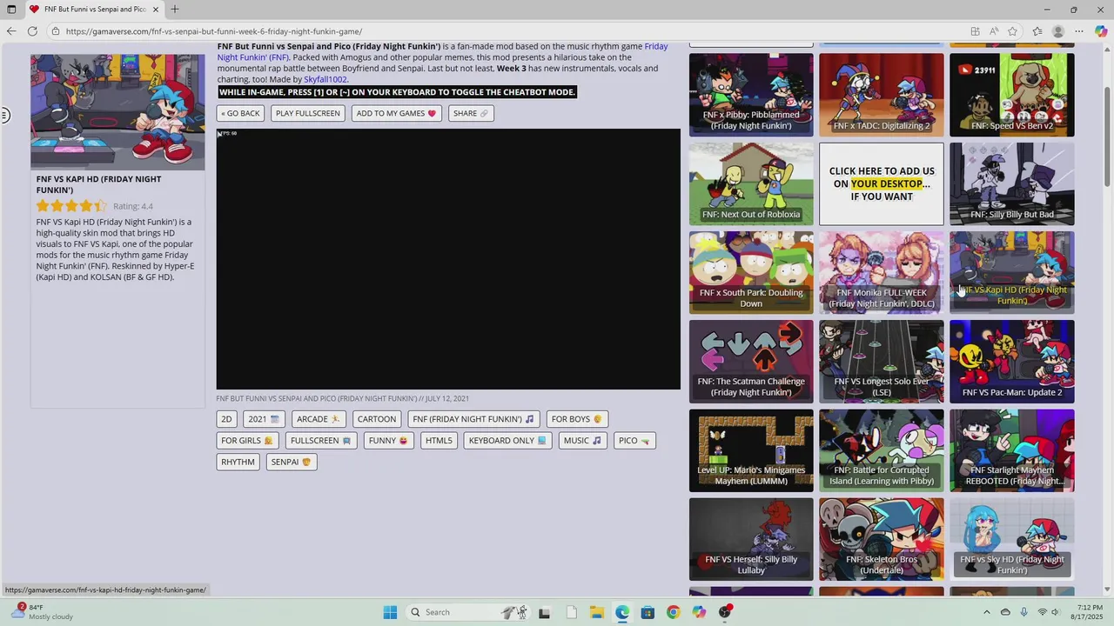Open the Copilot sidebar icon

[1101, 31]
